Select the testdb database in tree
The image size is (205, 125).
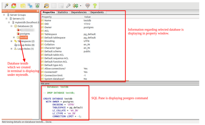24,38
